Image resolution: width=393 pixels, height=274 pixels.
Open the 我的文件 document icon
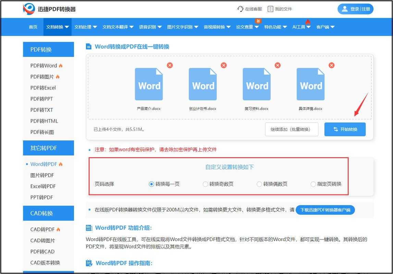(x=270, y=9)
